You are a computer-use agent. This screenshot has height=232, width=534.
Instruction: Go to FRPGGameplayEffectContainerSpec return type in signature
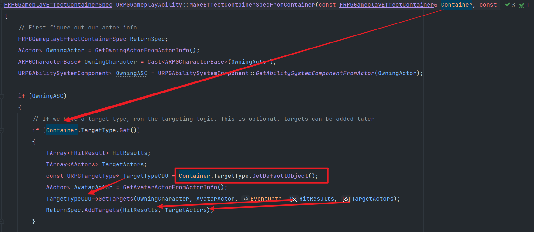(x=58, y=5)
